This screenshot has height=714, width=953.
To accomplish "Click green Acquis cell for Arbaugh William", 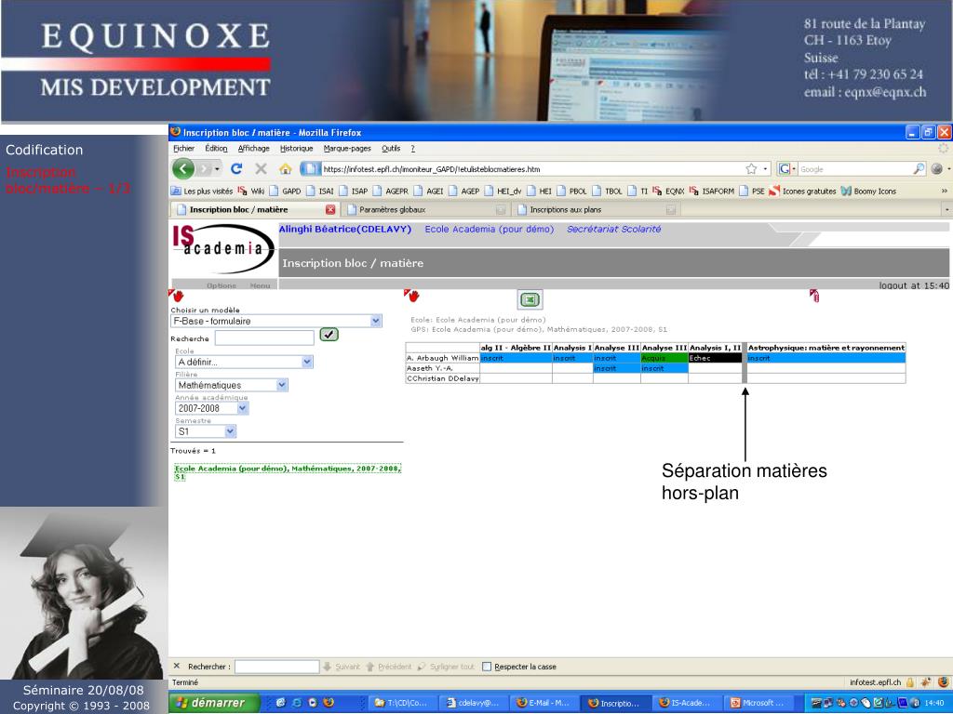I will 664,358.
